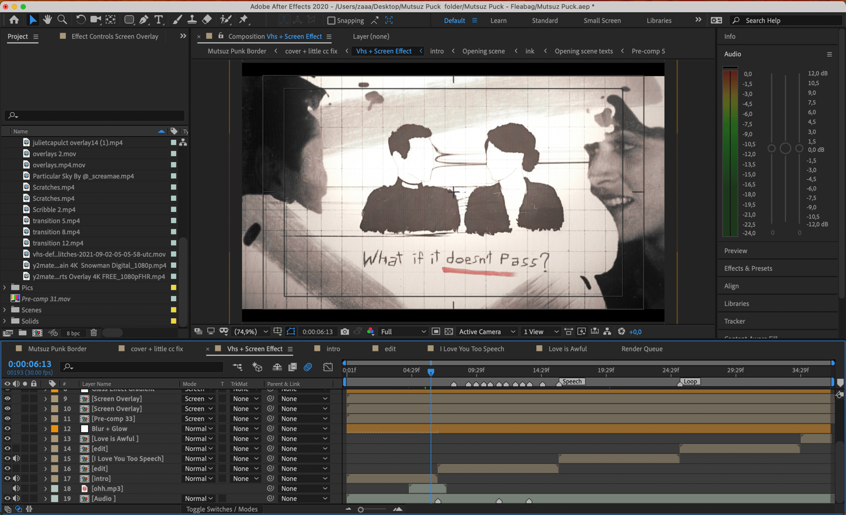This screenshot has height=515, width=846.
Task: Enable the Snapping checkbox
Action: pos(331,20)
